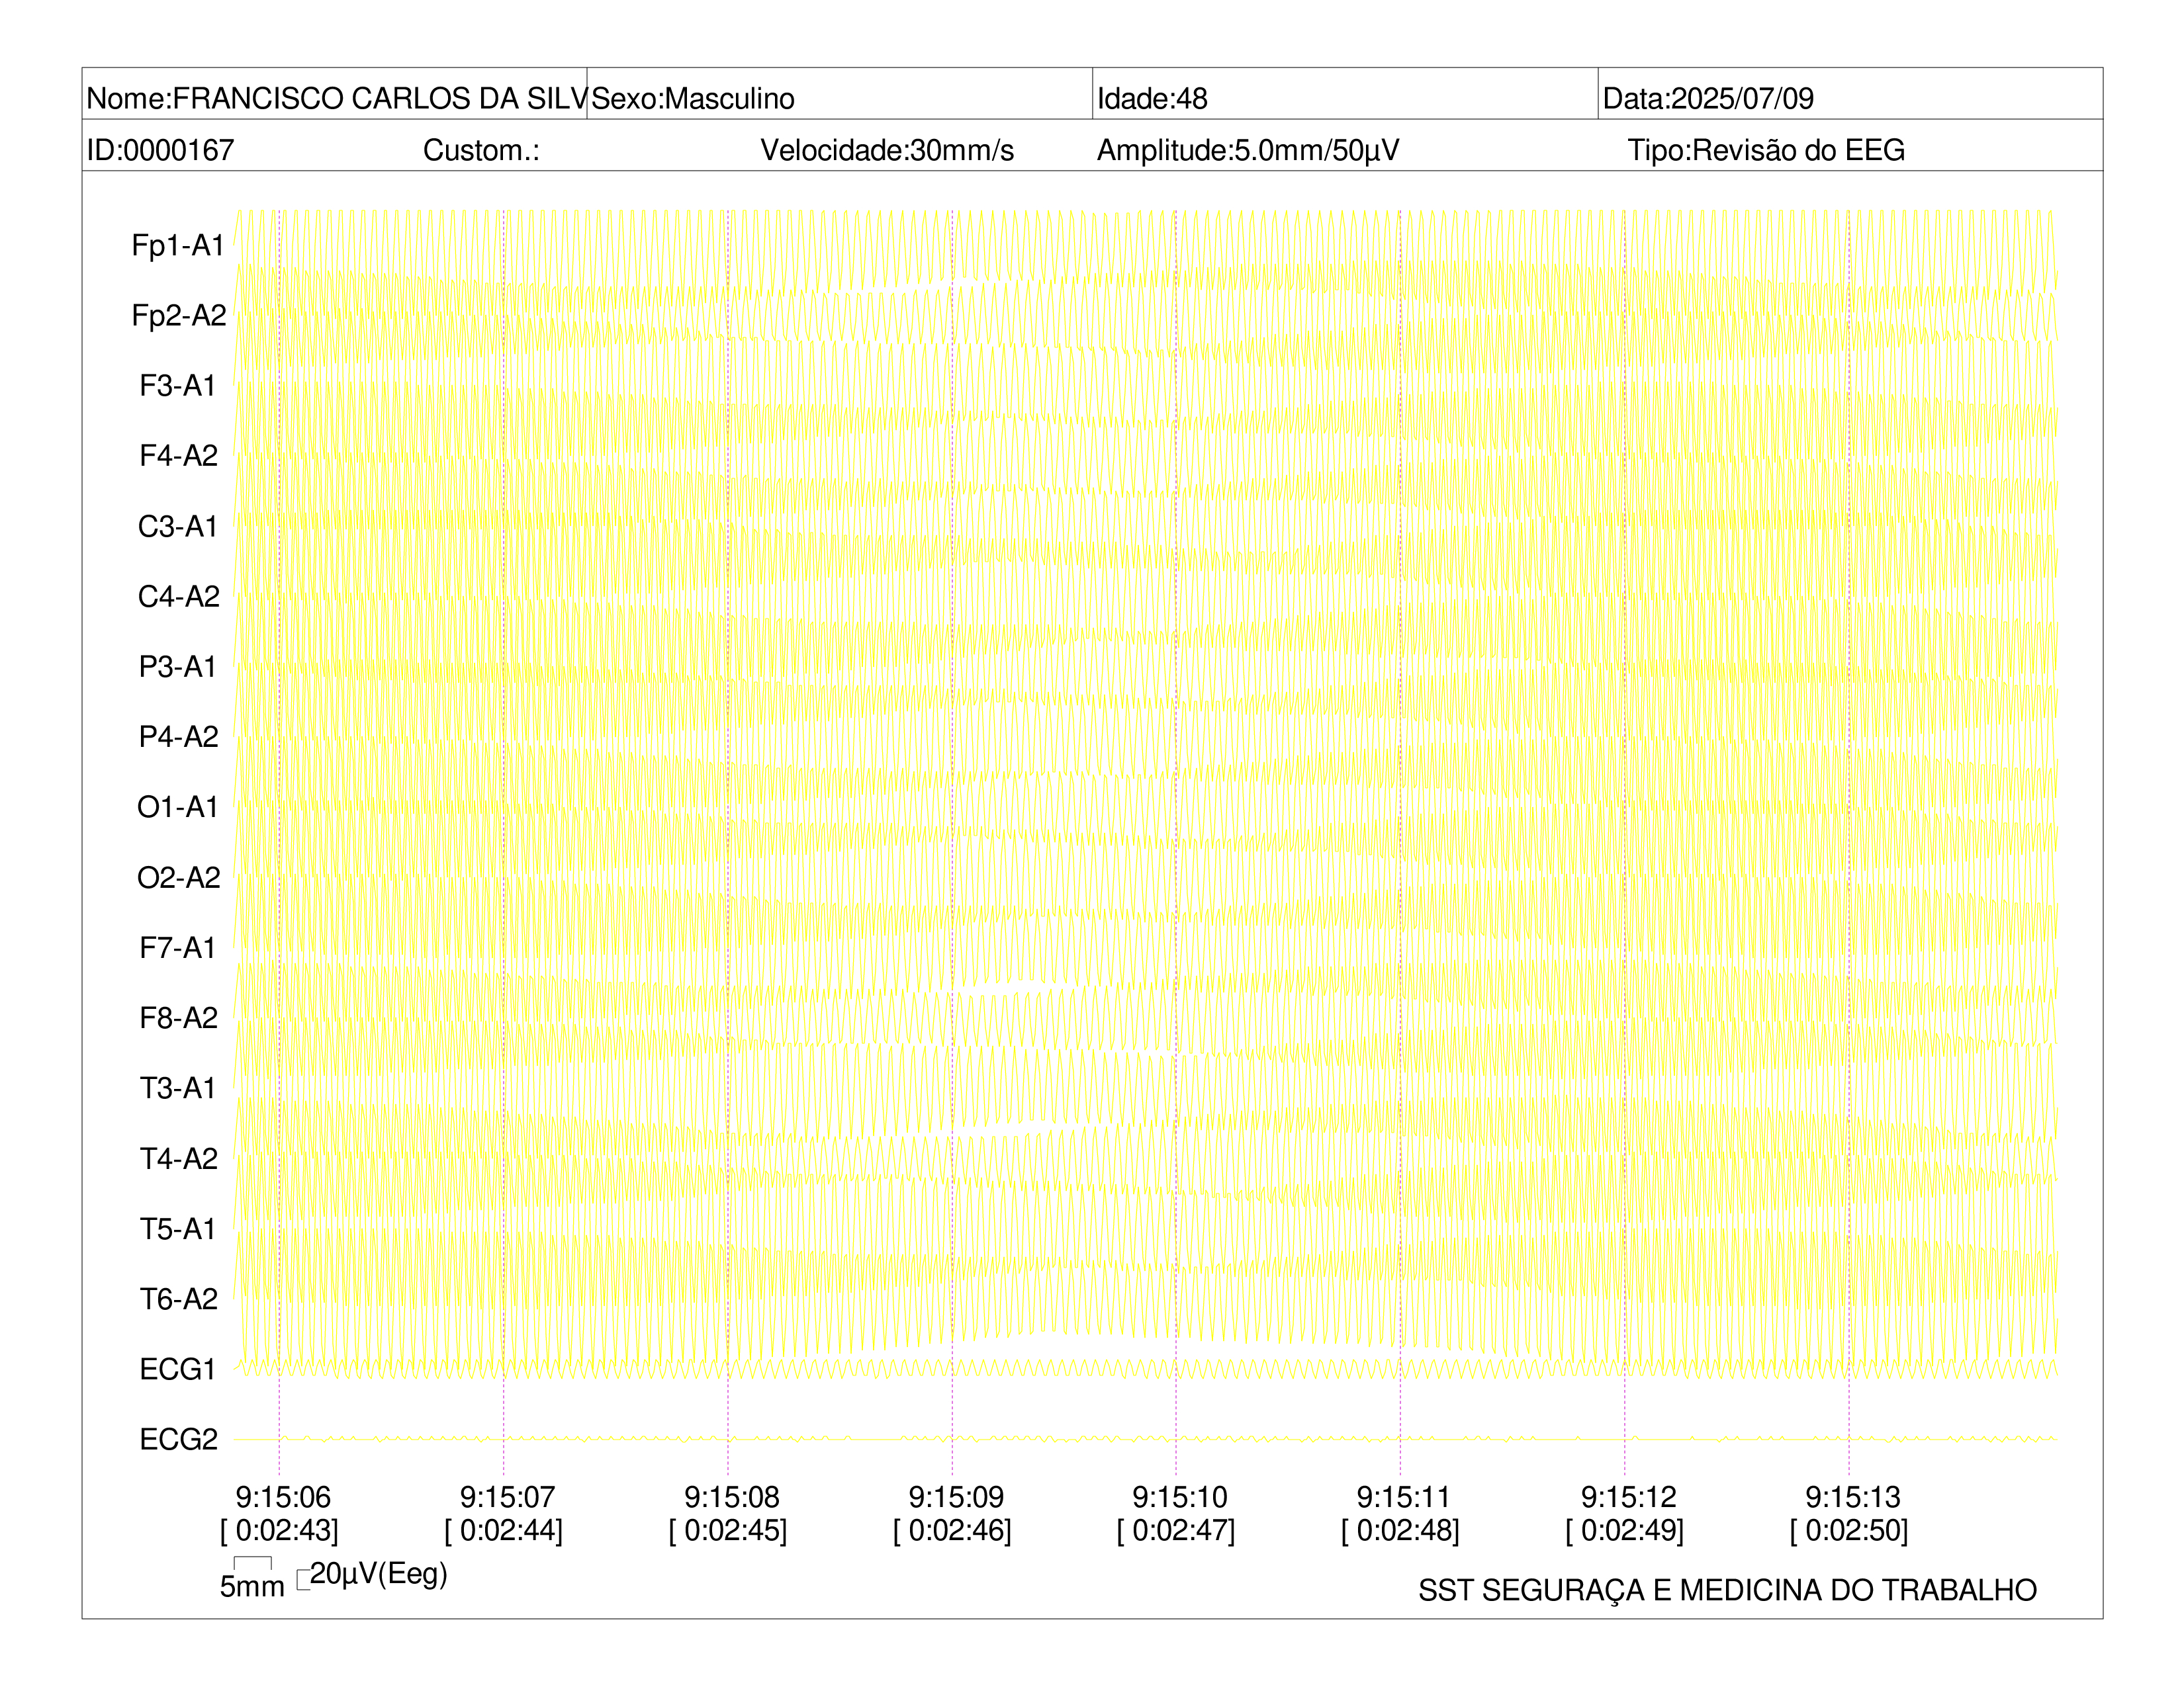Viewport: 2184px width, 1687px height.
Task: Select the O1-A1 channel label
Action: (178, 806)
